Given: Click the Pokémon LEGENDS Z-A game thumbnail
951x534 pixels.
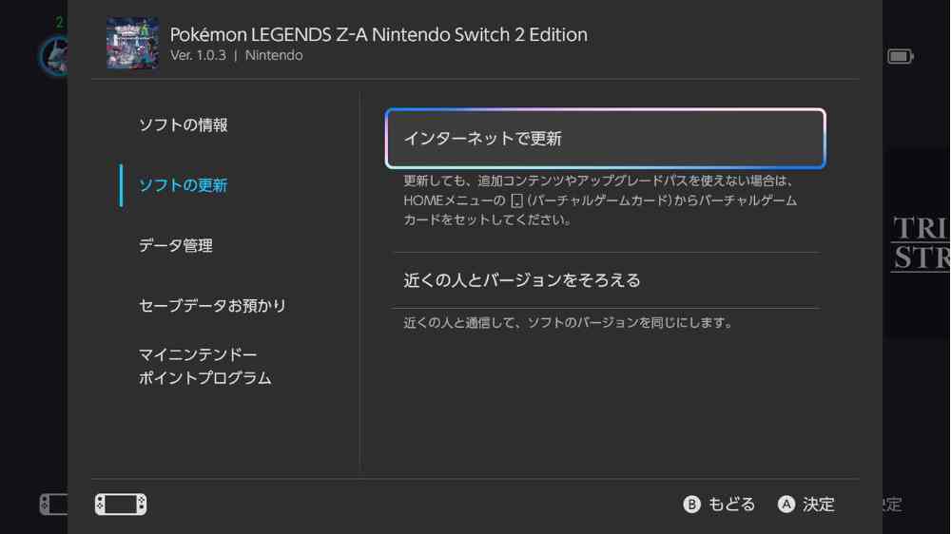Looking at the screenshot, I should point(132,43).
